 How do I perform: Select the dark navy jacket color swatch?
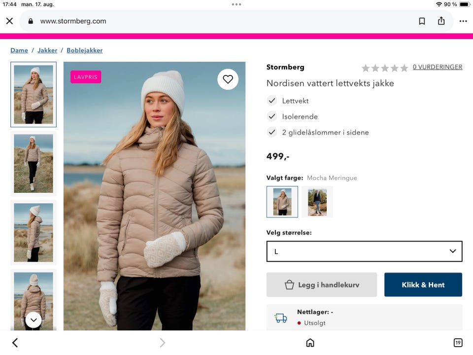pyautogui.click(x=317, y=202)
